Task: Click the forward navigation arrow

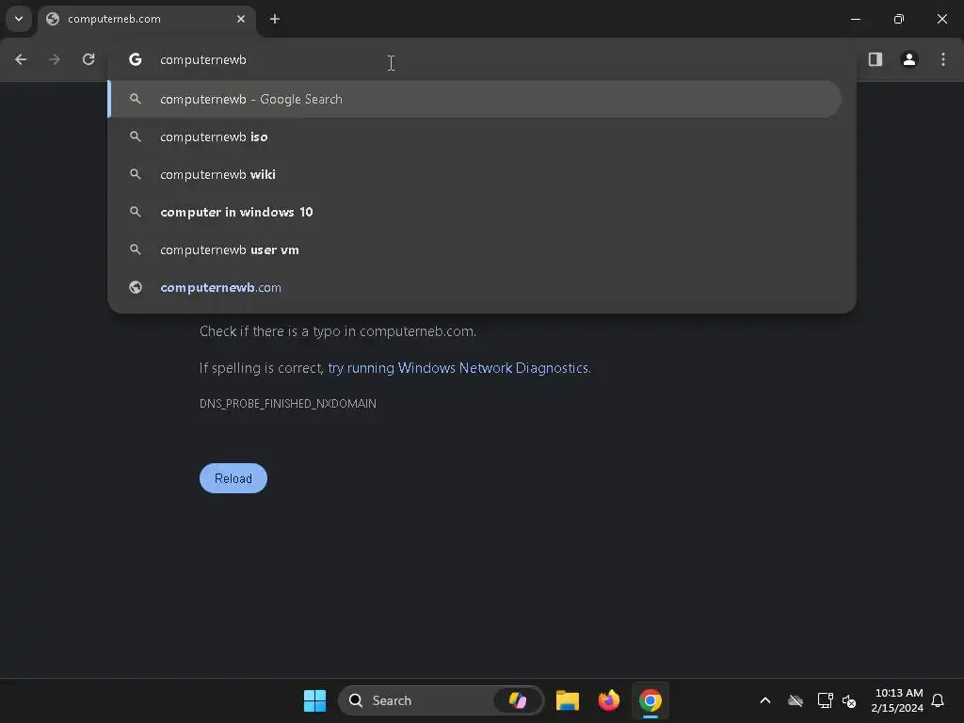Action: click(55, 59)
